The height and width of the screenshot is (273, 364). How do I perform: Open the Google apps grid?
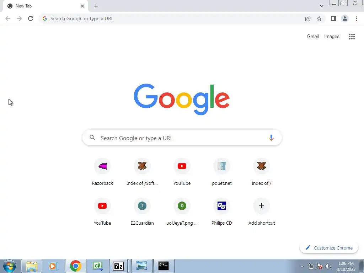click(x=352, y=37)
